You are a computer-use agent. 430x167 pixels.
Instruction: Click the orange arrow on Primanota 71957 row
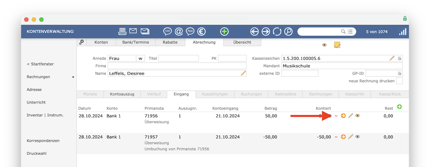click(343, 137)
